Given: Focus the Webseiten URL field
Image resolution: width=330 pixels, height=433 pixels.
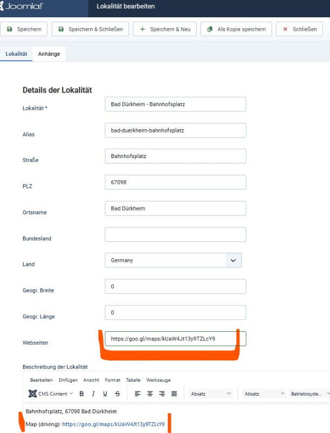Looking at the screenshot, I should (176, 339).
